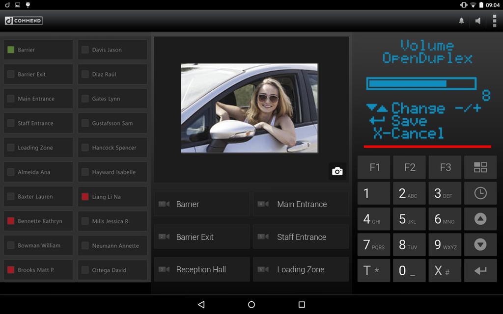
Task: Take a snapshot with the camera icon
Action: click(337, 171)
